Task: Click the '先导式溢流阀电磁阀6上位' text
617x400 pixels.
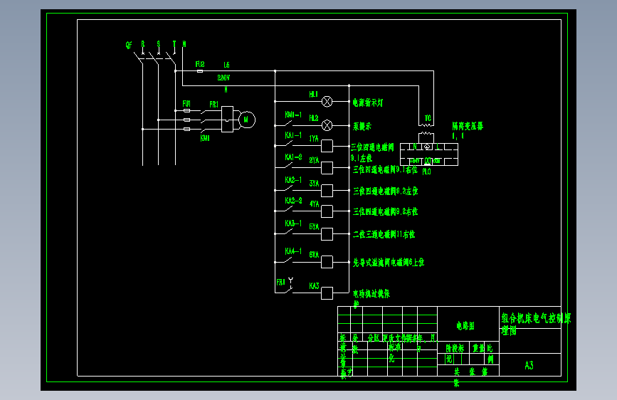Action: point(389,263)
